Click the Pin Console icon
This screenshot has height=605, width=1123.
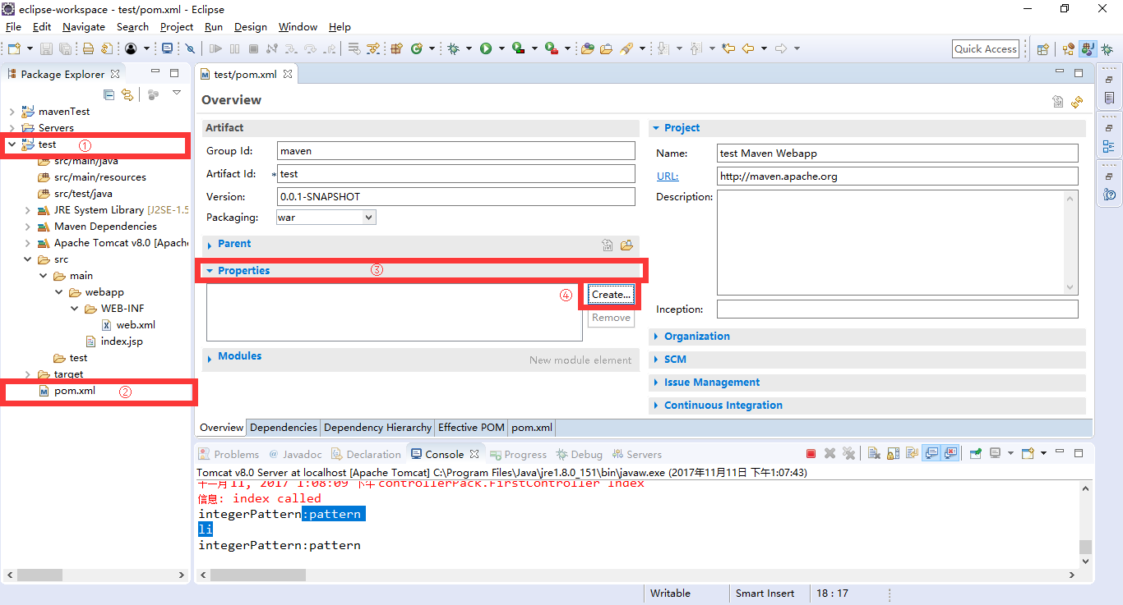tap(975, 453)
